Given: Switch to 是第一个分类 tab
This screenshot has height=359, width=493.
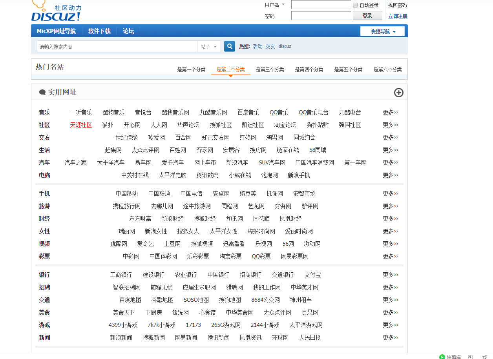Looking at the screenshot, I should pos(191,69).
